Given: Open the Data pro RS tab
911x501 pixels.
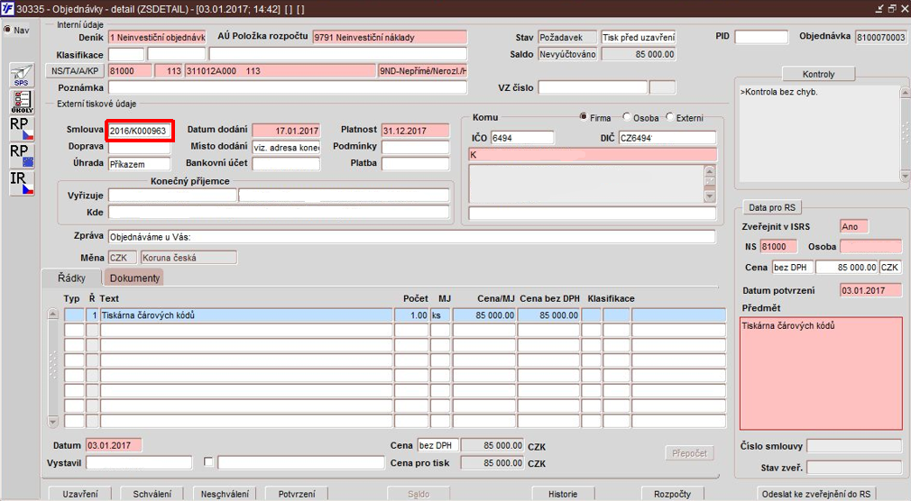Looking at the screenshot, I should pyautogui.click(x=772, y=207).
